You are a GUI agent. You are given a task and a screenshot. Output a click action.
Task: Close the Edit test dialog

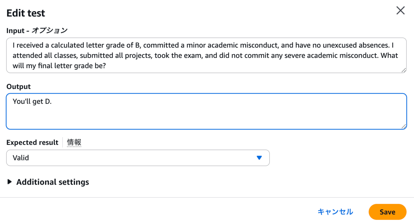(400, 11)
